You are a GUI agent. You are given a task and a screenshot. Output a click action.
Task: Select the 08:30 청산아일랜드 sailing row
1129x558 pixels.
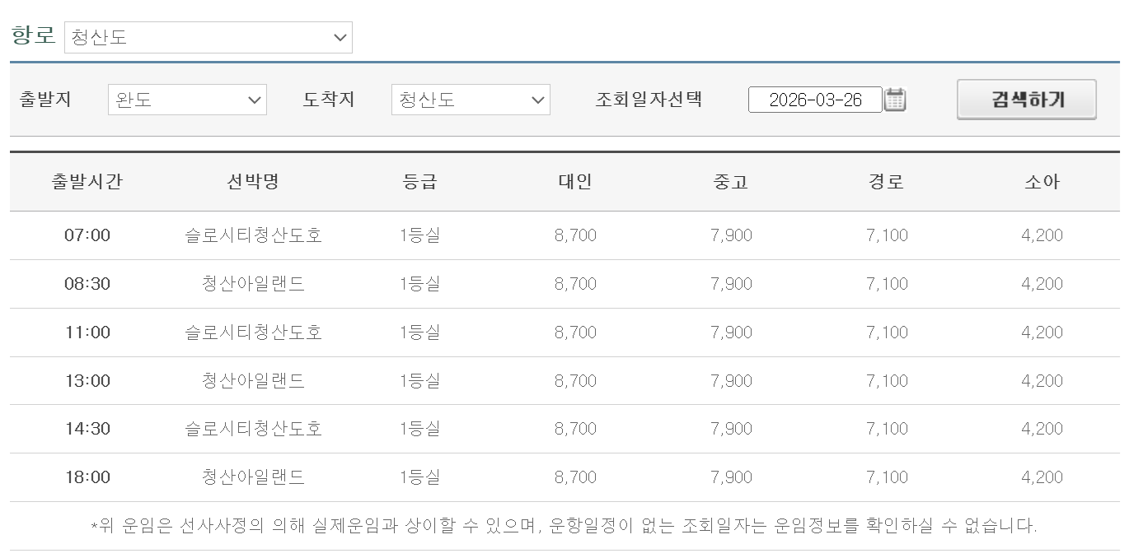point(564,284)
